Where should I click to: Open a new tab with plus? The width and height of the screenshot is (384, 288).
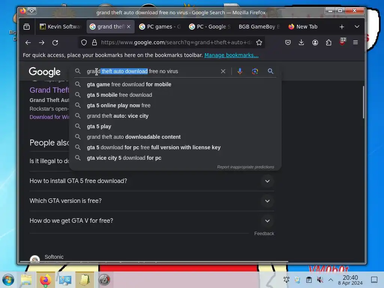point(342,27)
